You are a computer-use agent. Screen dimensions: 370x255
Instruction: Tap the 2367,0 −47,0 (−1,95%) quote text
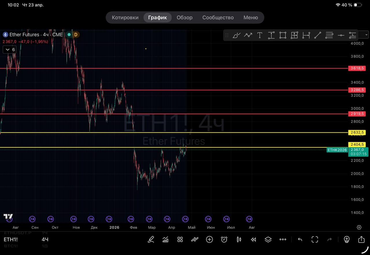point(25,42)
